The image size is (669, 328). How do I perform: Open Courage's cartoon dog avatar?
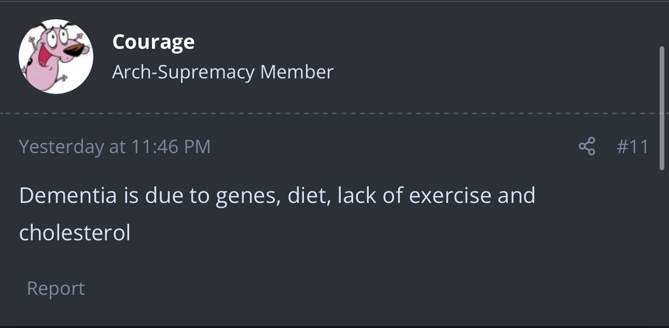point(56,57)
